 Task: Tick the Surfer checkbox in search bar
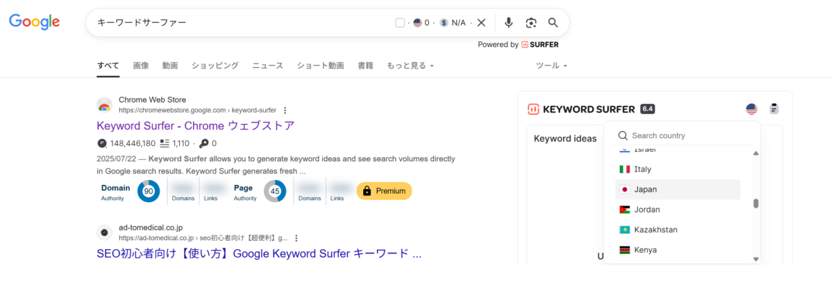point(400,23)
